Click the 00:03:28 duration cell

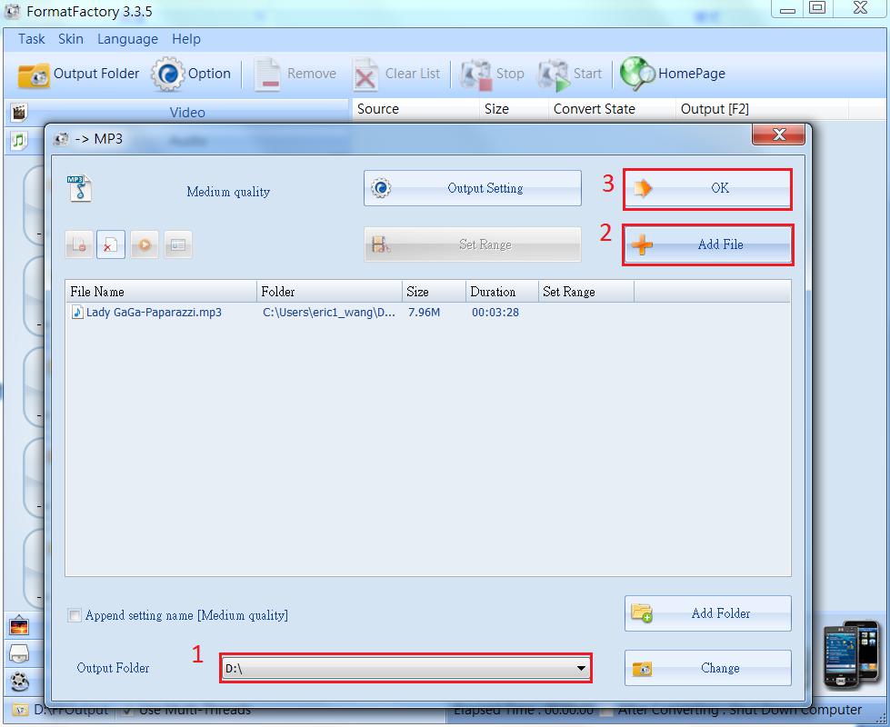pos(495,312)
